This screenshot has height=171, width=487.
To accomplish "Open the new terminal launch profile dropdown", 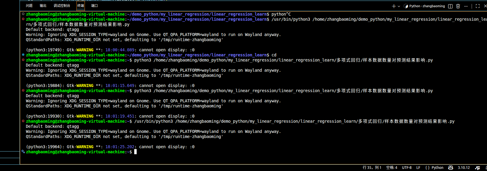I will (x=399, y=6).
